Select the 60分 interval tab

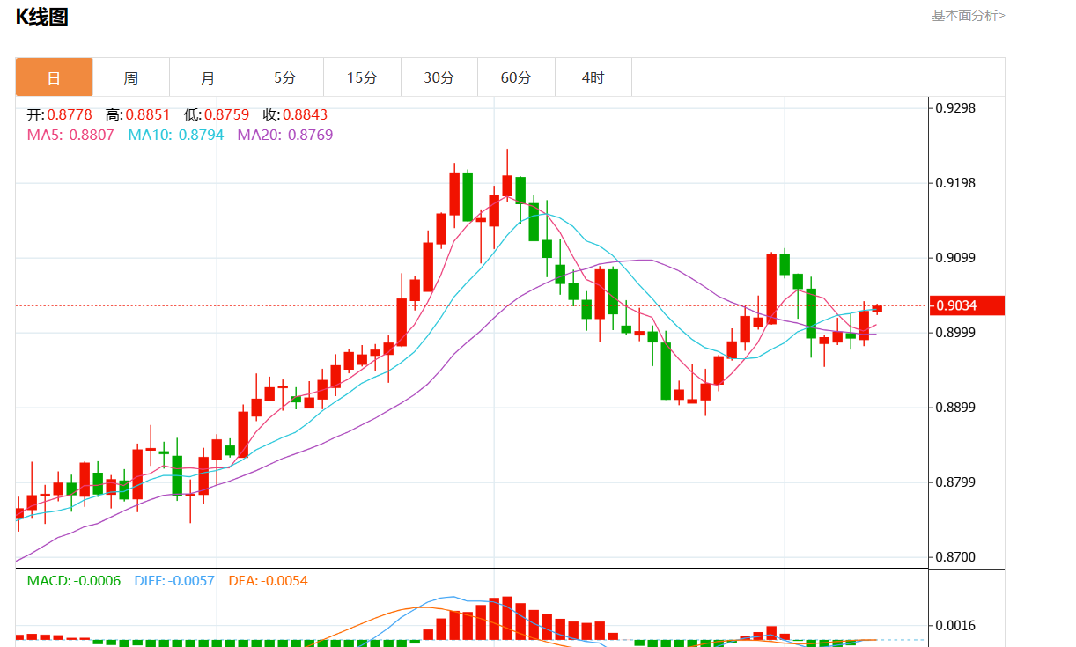pos(516,77)
